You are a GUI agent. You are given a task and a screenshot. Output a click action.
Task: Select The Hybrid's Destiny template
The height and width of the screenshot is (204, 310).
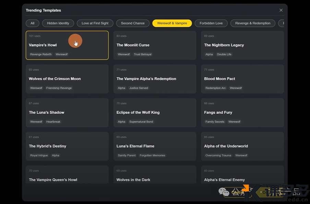pyautogui.click(x=67, y=146)
